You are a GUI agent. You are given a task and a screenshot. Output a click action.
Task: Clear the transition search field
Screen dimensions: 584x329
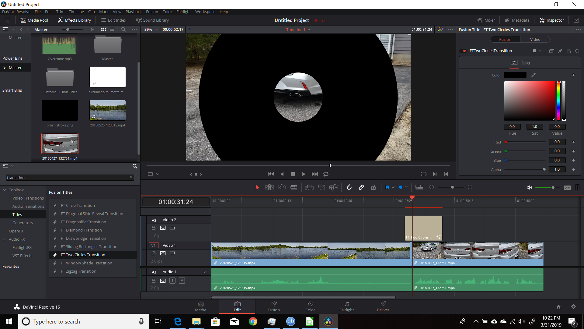pyautogui.click(x=131, y=177)
